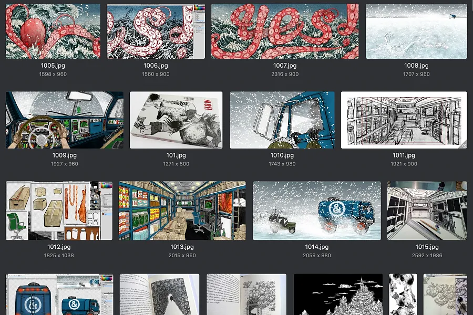The height and width of the screenshot is (315, 473).
Task: Select the black mountain illustration thumbnail
Action: [338, 294]
